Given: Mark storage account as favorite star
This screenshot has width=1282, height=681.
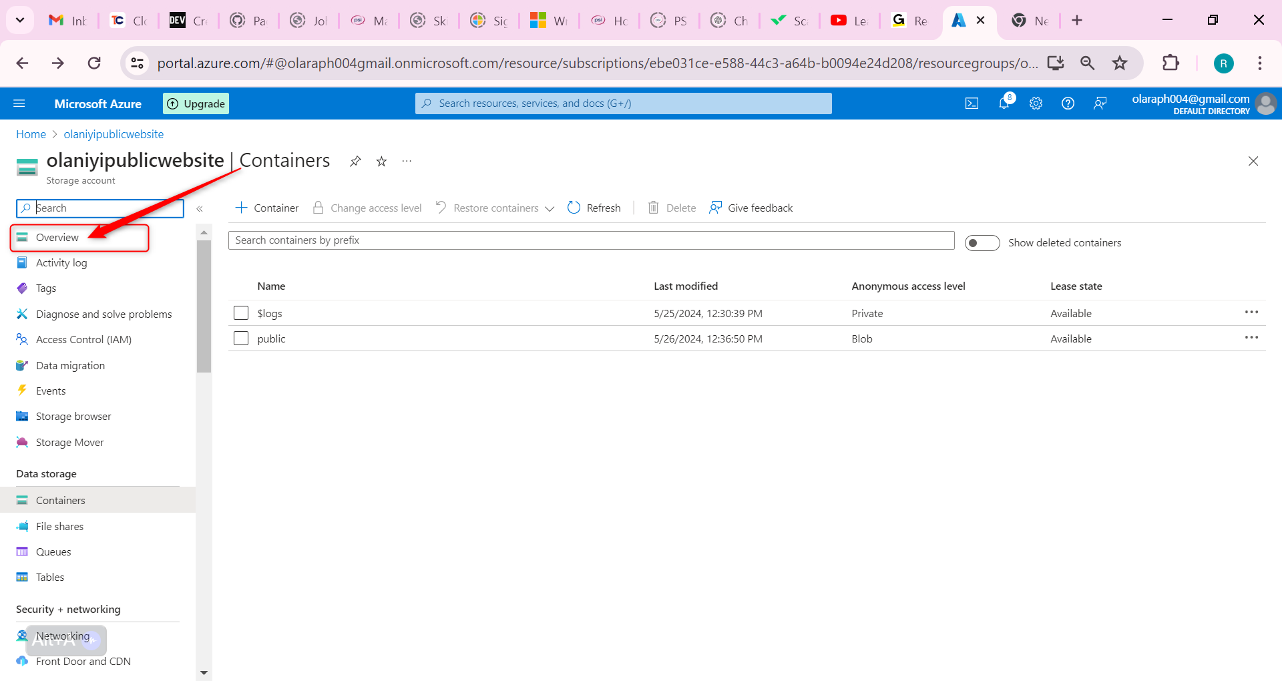Looking at the screenshot, I should click(381, 162).
